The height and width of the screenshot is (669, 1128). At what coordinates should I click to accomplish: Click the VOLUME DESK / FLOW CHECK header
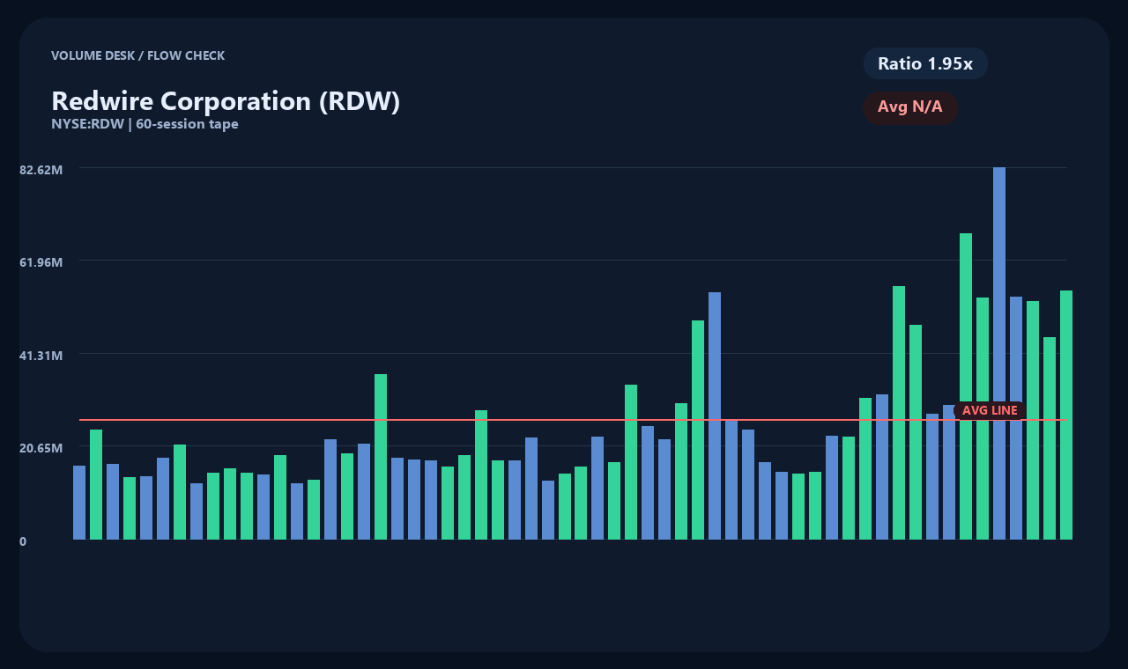(x=137, y=55)
